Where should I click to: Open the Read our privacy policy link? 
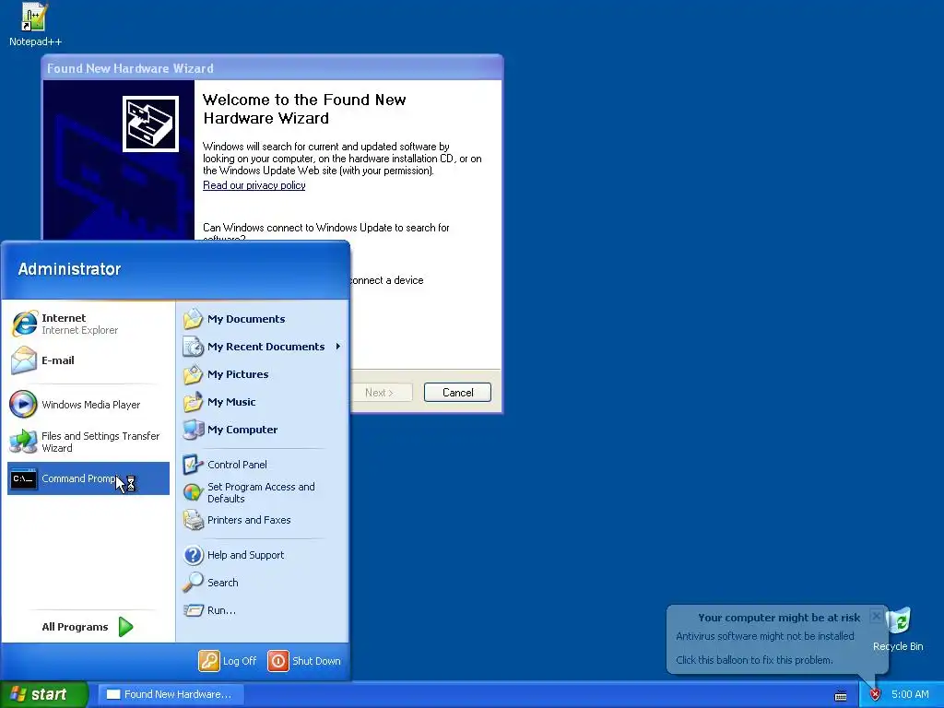pos(254,184)
